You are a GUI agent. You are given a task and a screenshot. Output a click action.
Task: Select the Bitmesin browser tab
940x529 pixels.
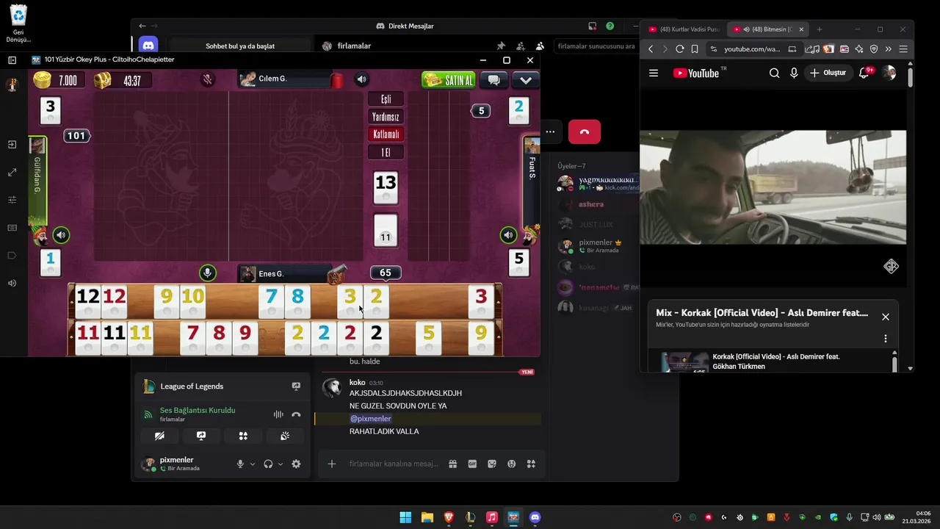769,29
